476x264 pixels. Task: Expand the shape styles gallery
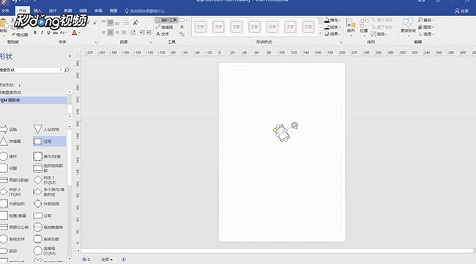pyautogui.click(x=320, y=34)
